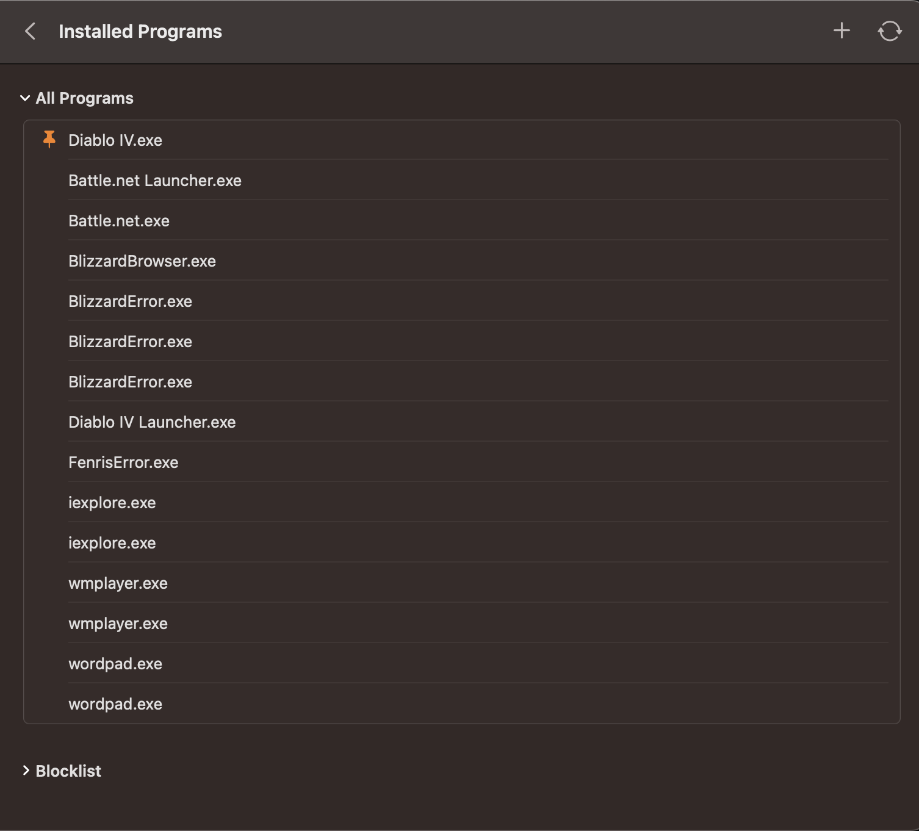Click the chevron beside All Programs
919x831 pixels.
[24, 98]
